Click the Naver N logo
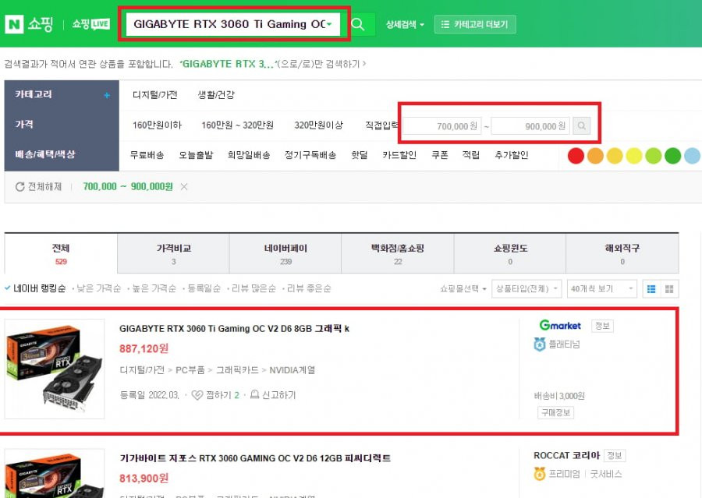This screenshot has height=498, width=702. pos(14,23)
